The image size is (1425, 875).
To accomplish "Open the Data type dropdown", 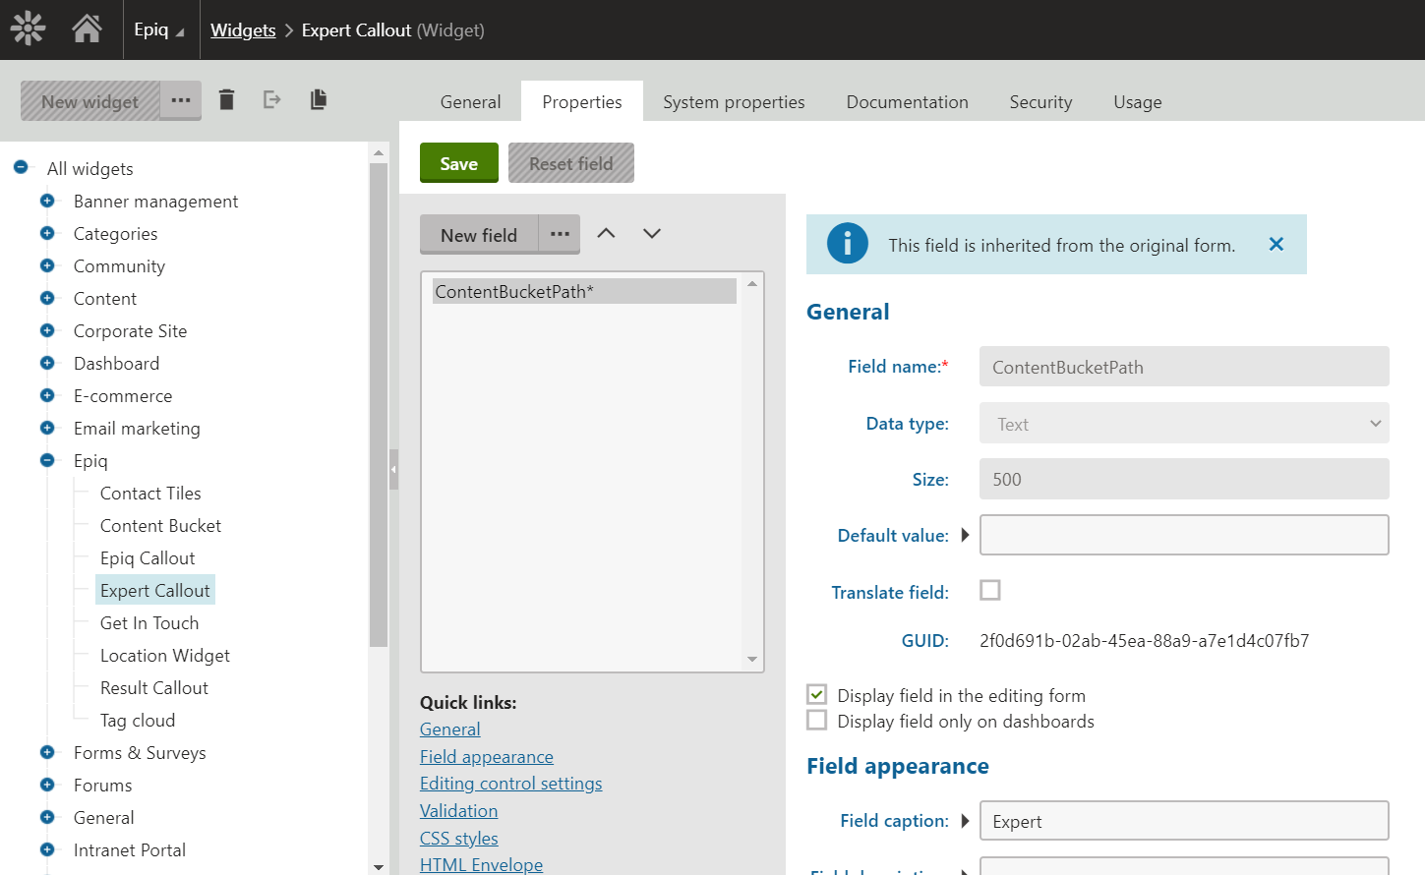I will click(1183, 424).
